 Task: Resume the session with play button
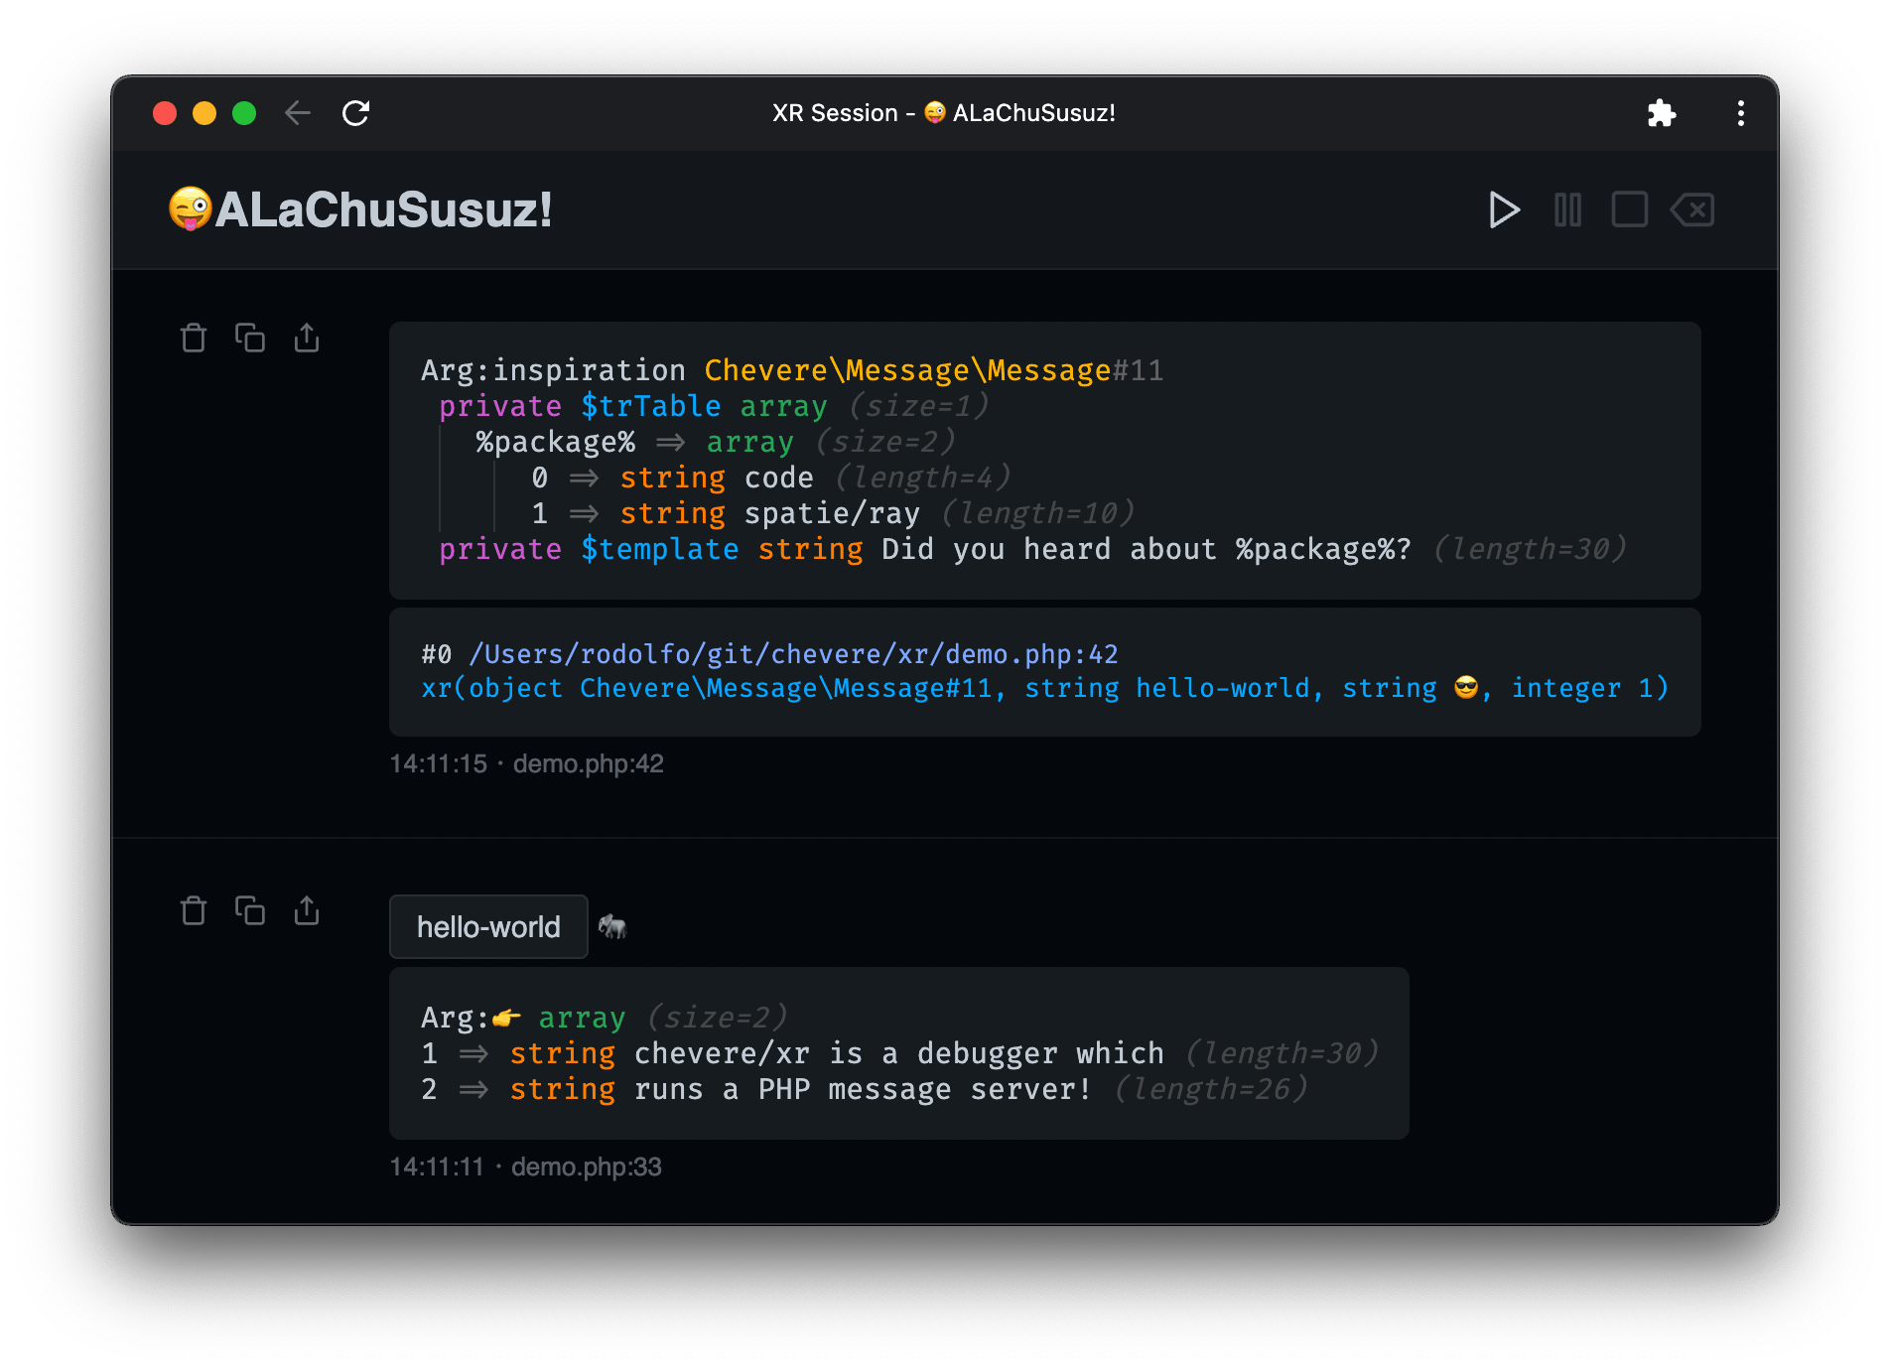click(x=1504, y=209)
